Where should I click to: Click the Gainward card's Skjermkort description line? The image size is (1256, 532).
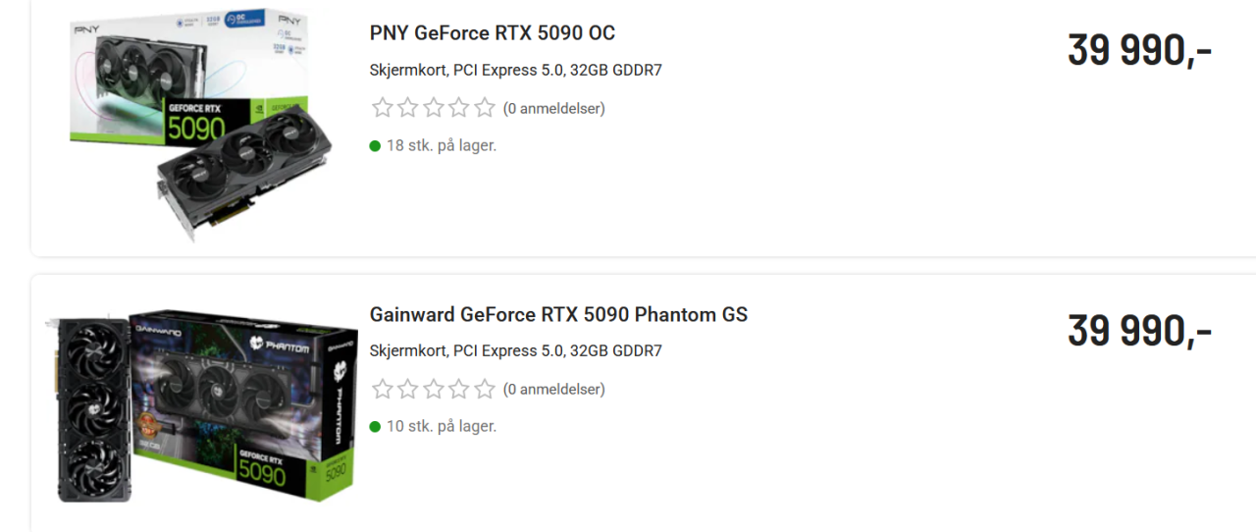[515, 351]
